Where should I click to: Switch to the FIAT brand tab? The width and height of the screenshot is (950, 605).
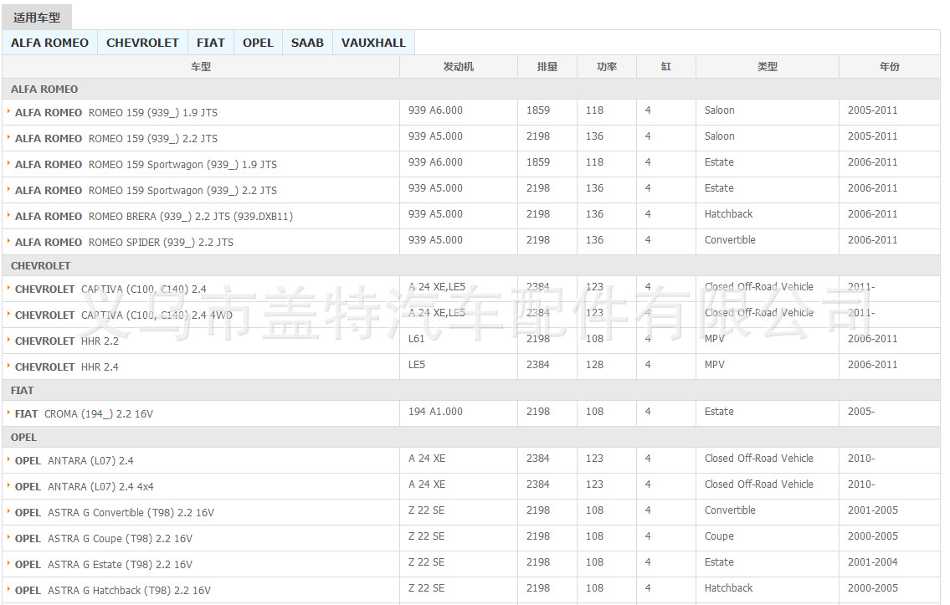click(210, 43)
